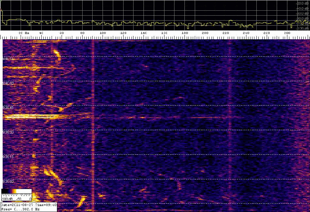Click the 220 Hz frequency axis label
The height and width of the screenshot is (212, 310).
225,33
